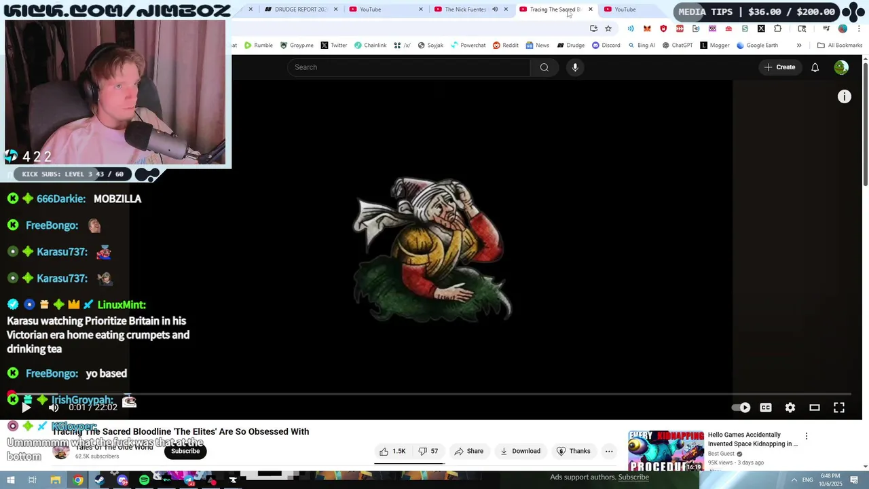869x489 pixels.
Task: Close the DRUDGE REPORT tab
Action: (x=335, y=10)
